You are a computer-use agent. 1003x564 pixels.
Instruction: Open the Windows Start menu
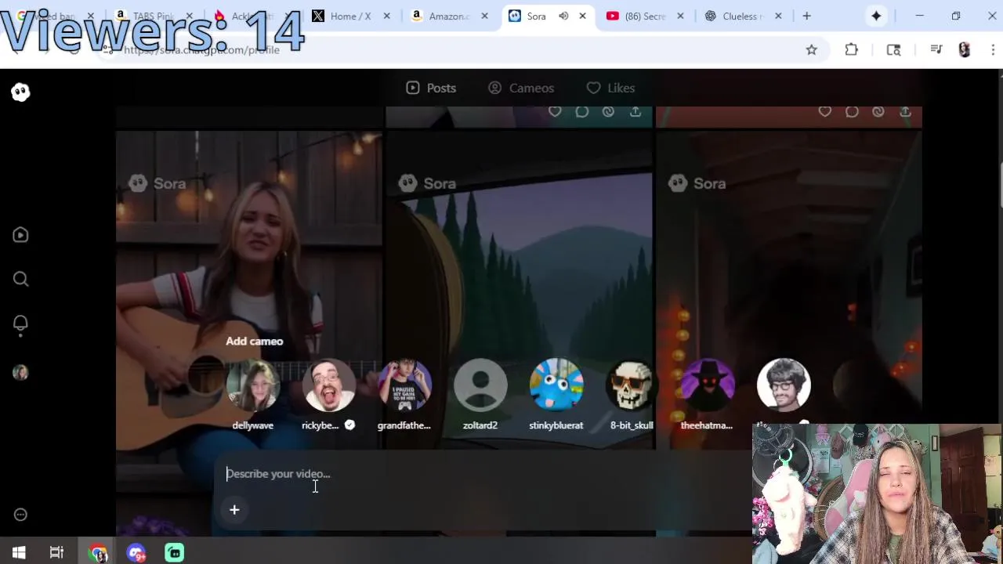(19, 553)
